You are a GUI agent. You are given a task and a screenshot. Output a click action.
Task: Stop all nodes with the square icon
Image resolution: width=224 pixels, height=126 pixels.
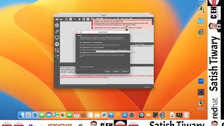88,19
